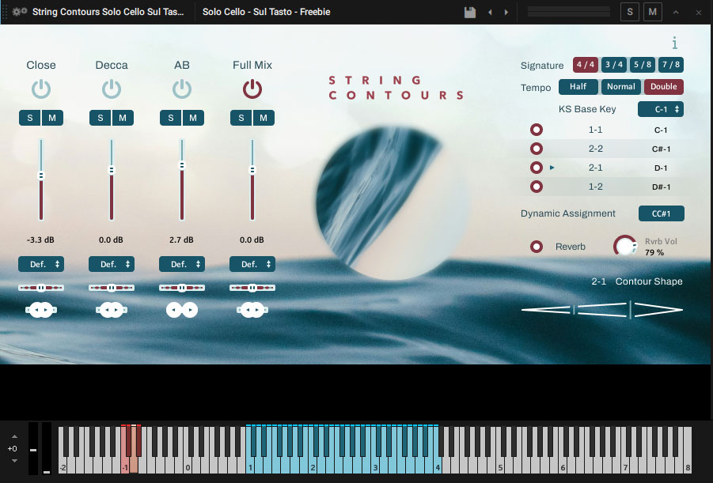Select the 3/4 time signature
This screenshot has height=483, width=713.
(614, 65)
